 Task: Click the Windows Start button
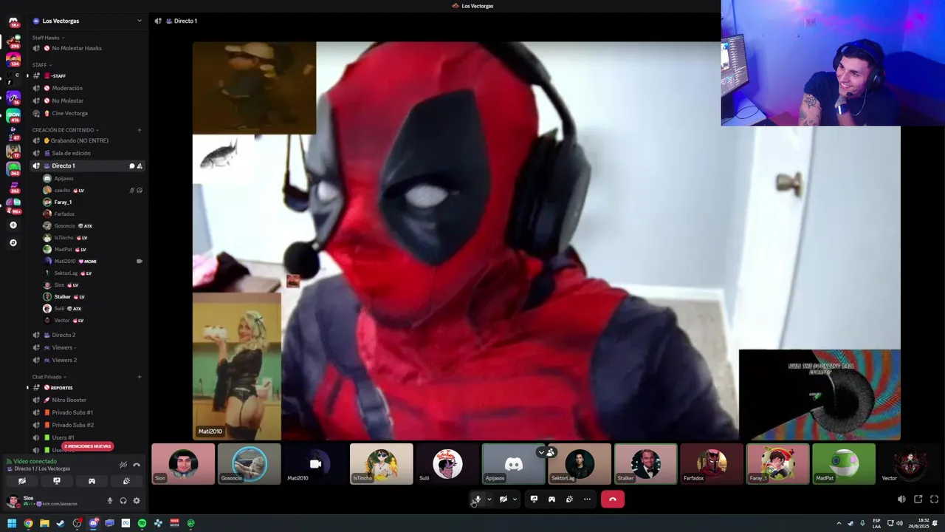[12, 523]
